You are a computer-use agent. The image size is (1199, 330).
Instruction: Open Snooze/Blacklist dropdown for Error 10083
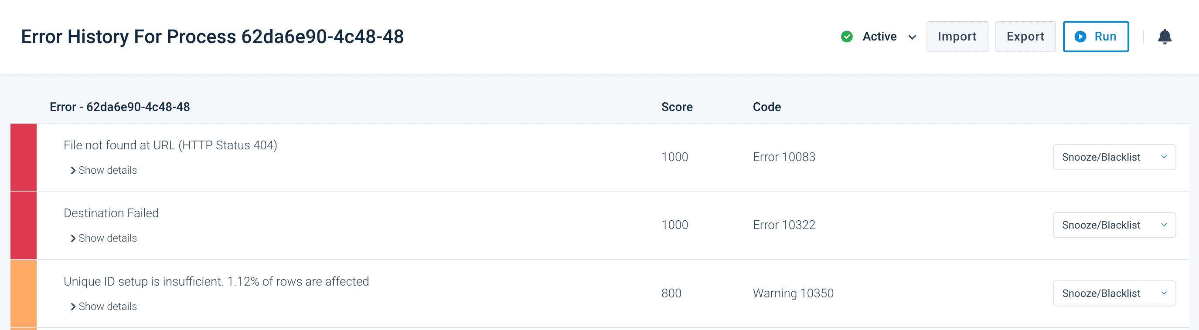[1114, 157]
